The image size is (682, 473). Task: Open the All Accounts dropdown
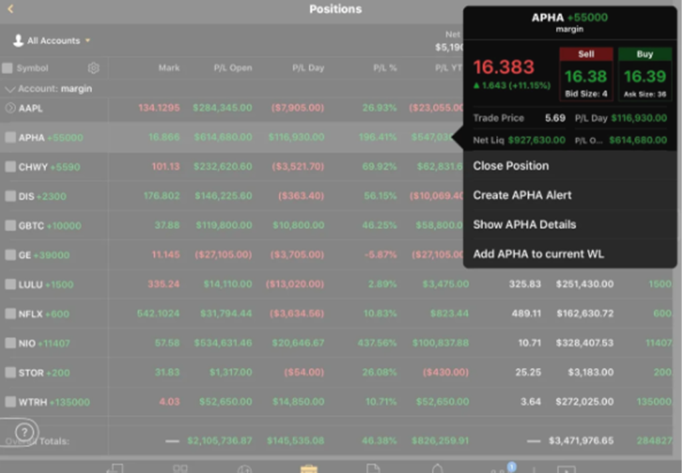pos(52,41)
